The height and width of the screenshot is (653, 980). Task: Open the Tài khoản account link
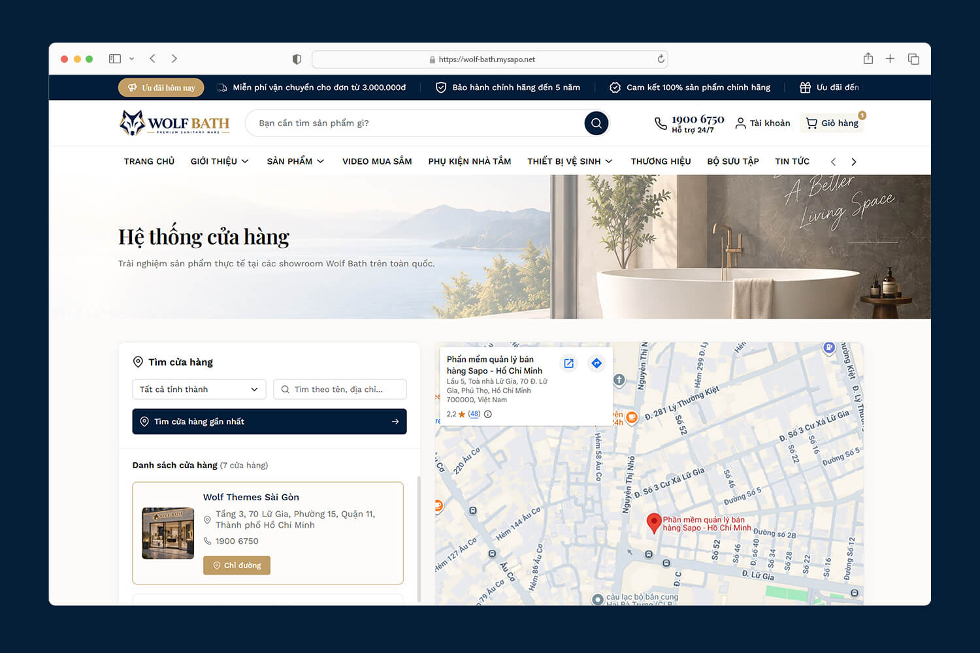(762, 123)
